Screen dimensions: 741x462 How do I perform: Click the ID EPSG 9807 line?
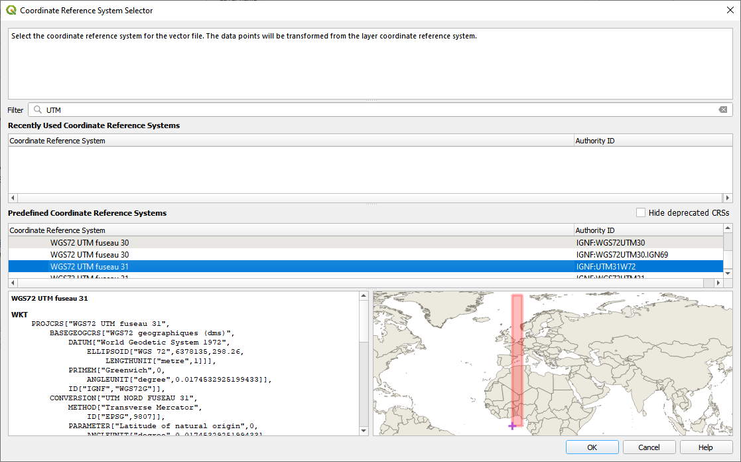(x=125, y=417)
